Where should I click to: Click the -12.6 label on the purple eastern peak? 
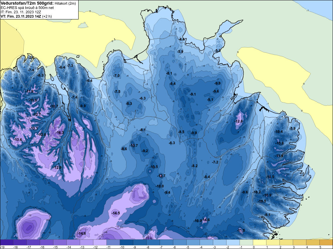239,121
